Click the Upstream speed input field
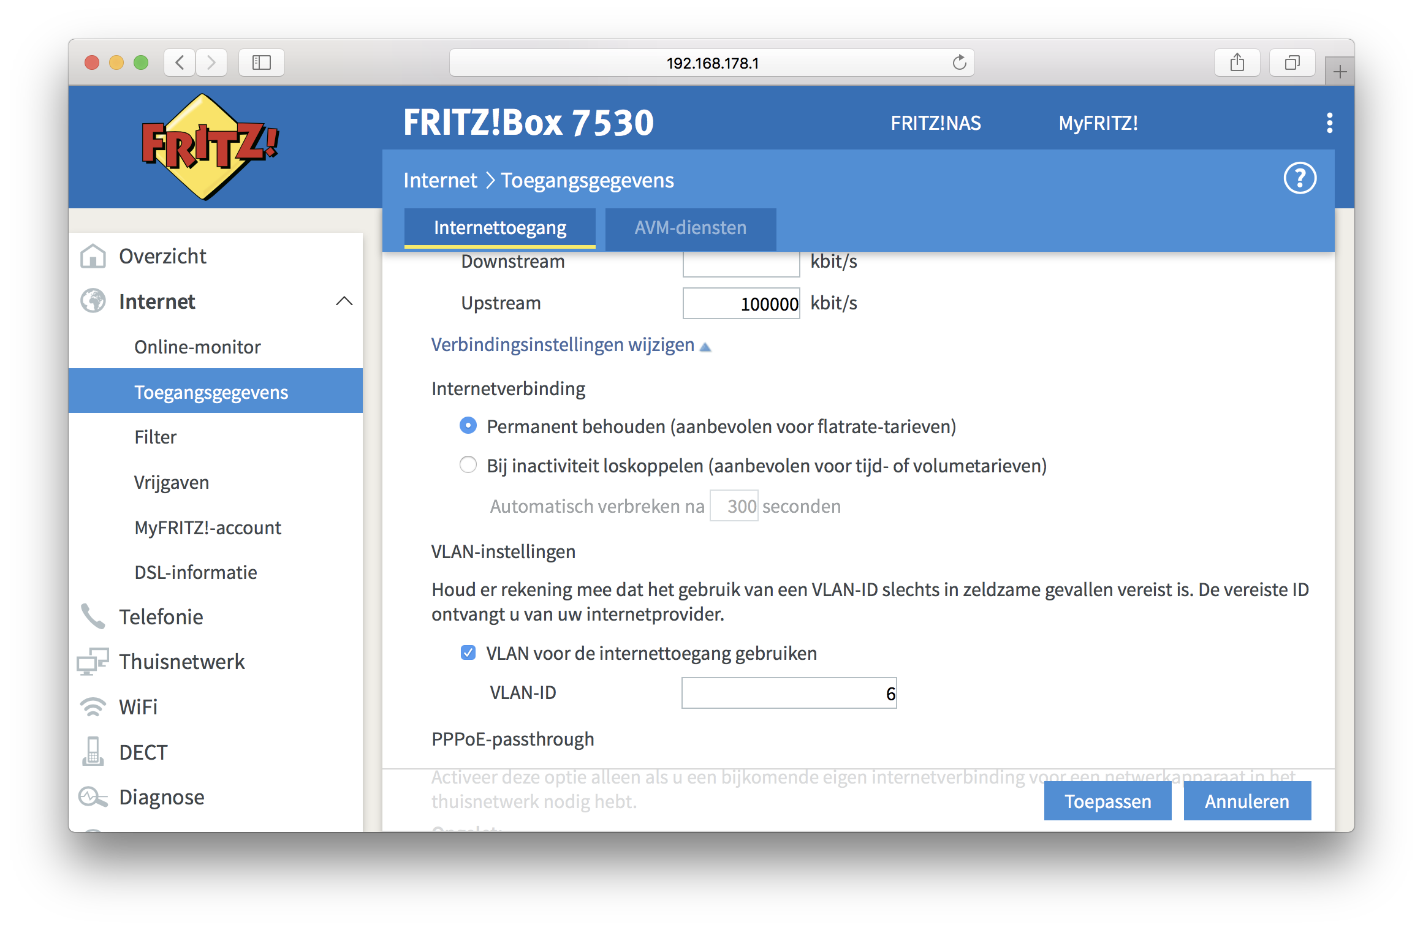The width and height of the screenshot is (1423, 930). click(x=741, y=303)
